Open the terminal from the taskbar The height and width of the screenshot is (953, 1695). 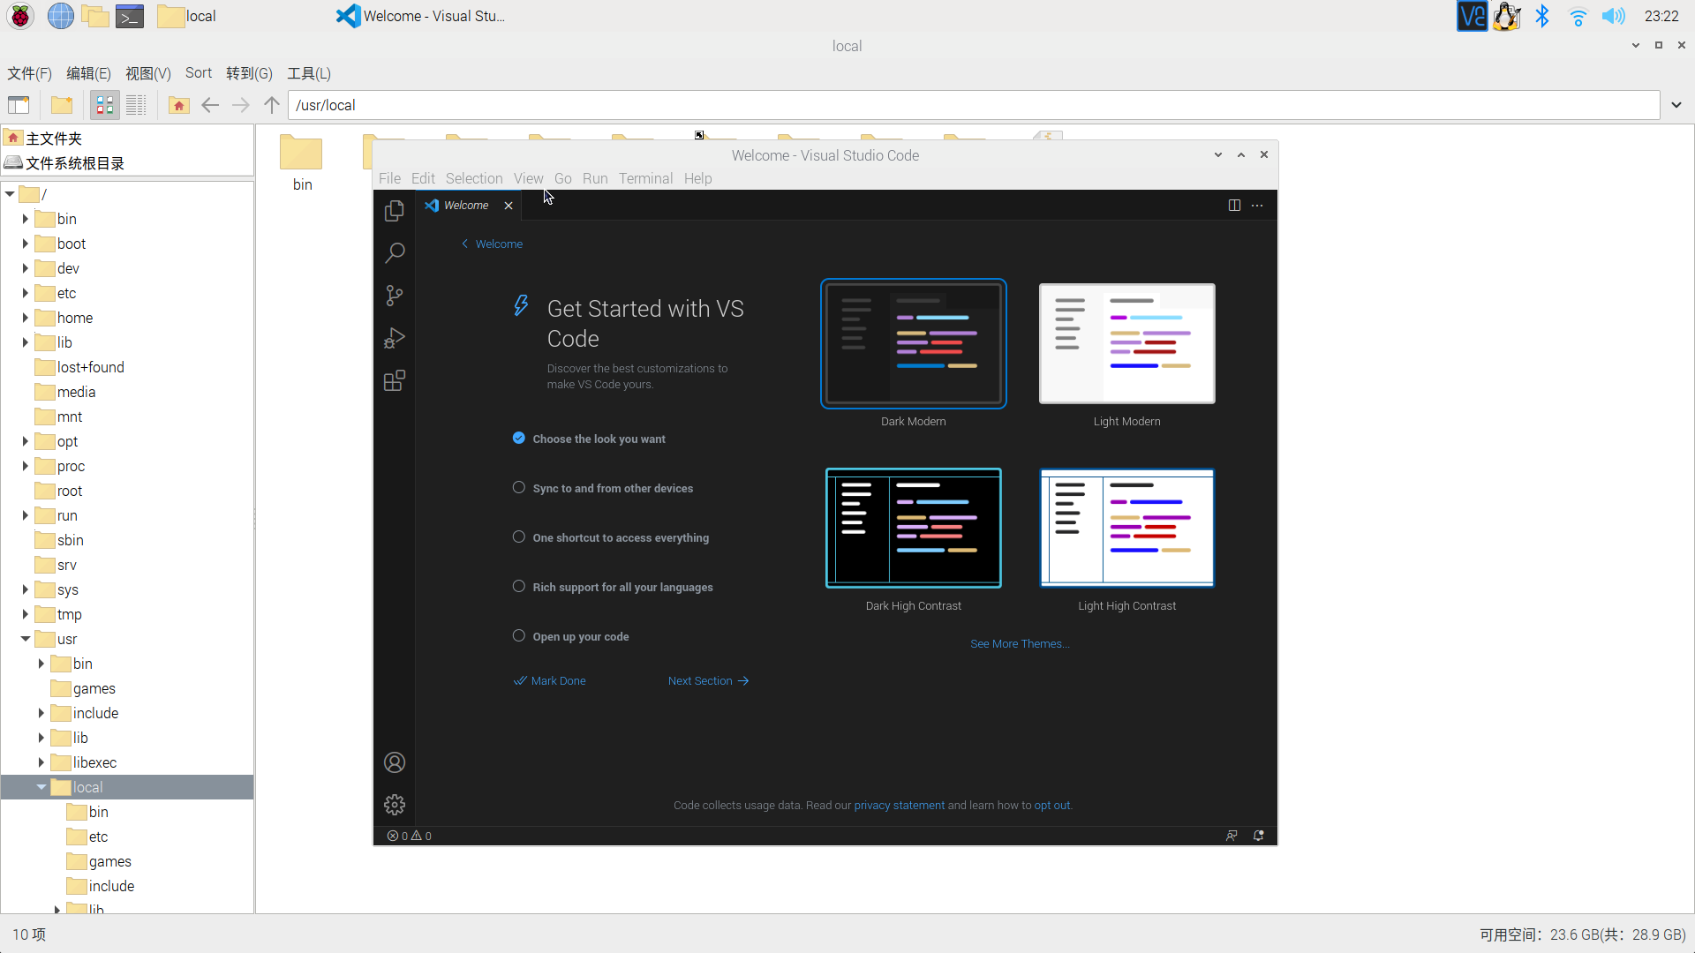[131, 16]
